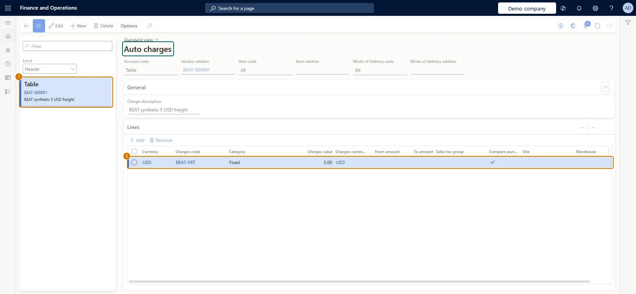
Task: Open Modules list icon in sidebar
Action: click(8, 92)
